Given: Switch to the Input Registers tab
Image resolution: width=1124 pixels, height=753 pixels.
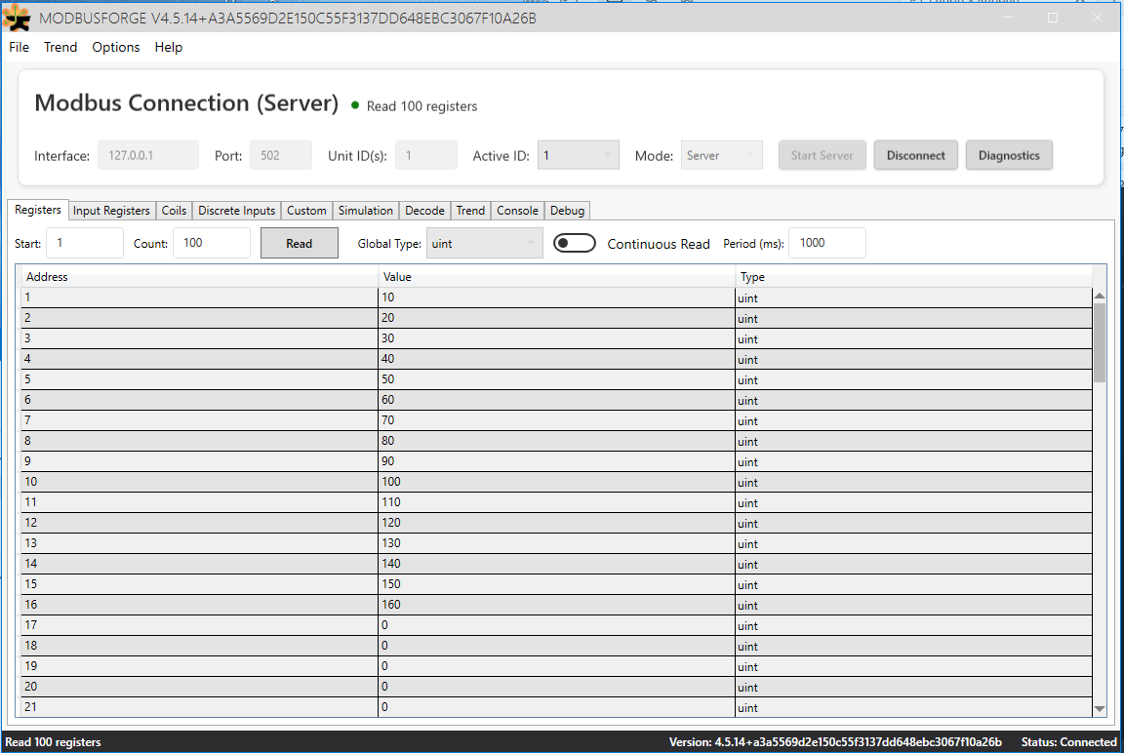Looking at the screenshot, I should point(111,211).
